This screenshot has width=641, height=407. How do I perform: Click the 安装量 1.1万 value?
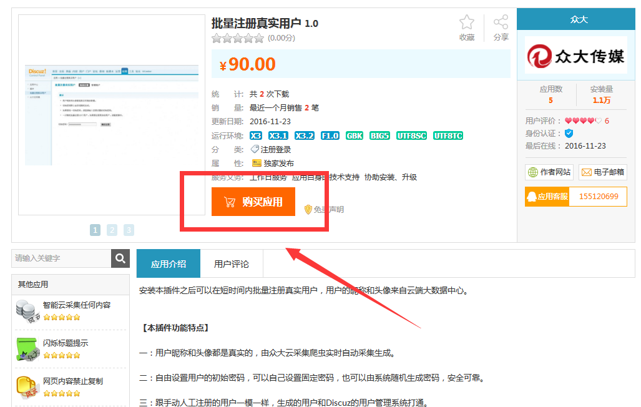tap(601, 101)
